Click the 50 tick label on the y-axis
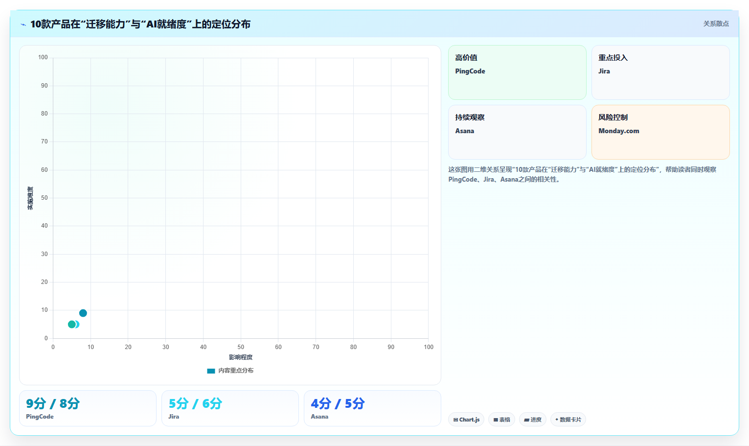This screenshot has width=749, height=446. coord(45,198)
